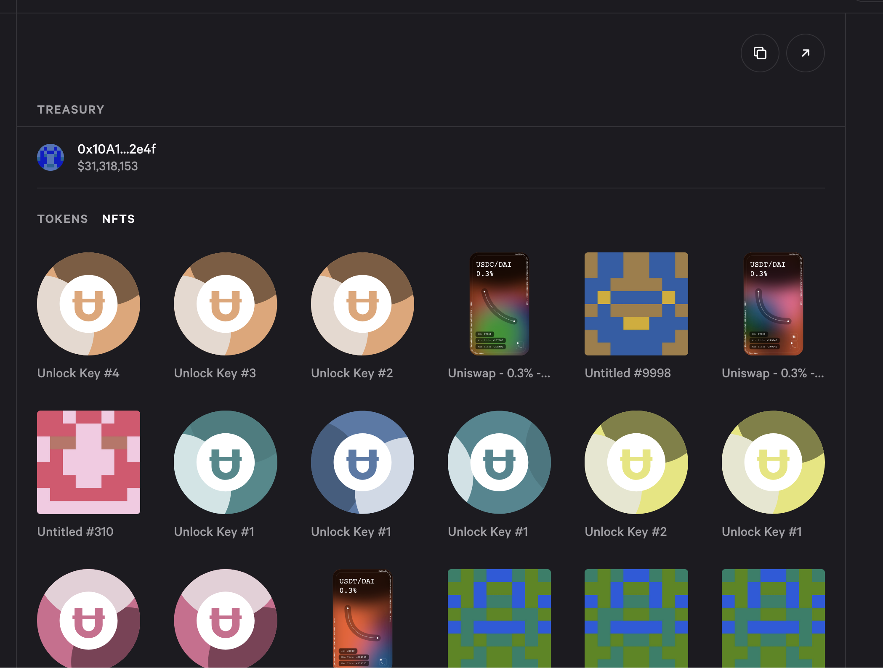Select the teal Unlock Key #1 NFT
The height and width of the screenshot is (668, 883).
[x=225, y=462]
